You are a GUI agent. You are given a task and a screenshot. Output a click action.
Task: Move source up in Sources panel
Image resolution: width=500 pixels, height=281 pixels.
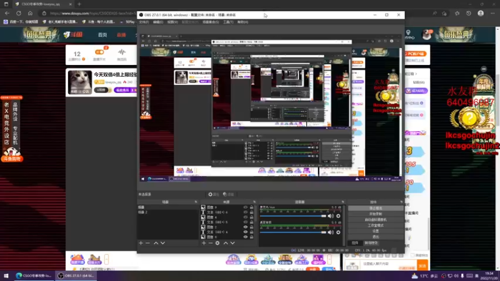(226, 243)
